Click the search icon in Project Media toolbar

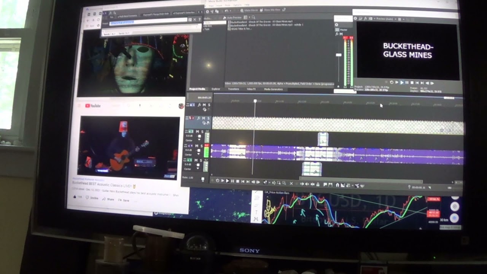coord(253,18)
